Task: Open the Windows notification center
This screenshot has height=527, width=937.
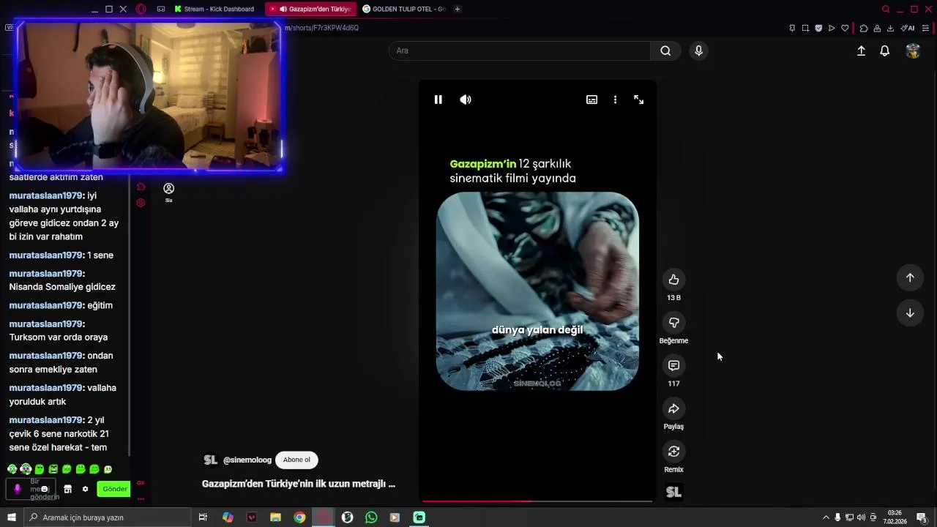Action: pos(922,517)
